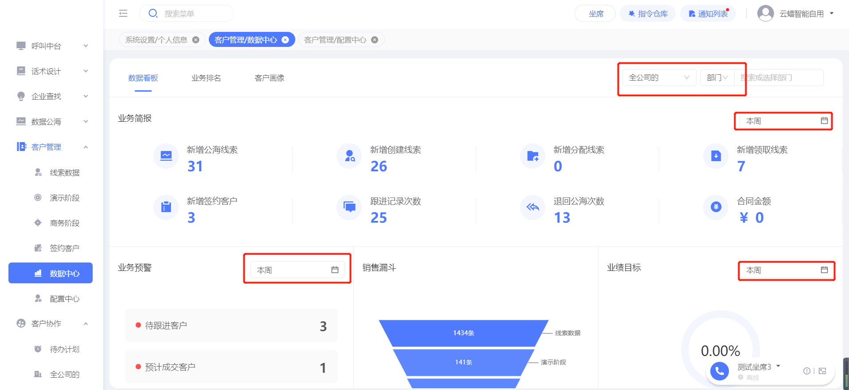Switch to the 客户画像 tab
This screenshot has height=390, width=849.
click(x=269, y=78)
